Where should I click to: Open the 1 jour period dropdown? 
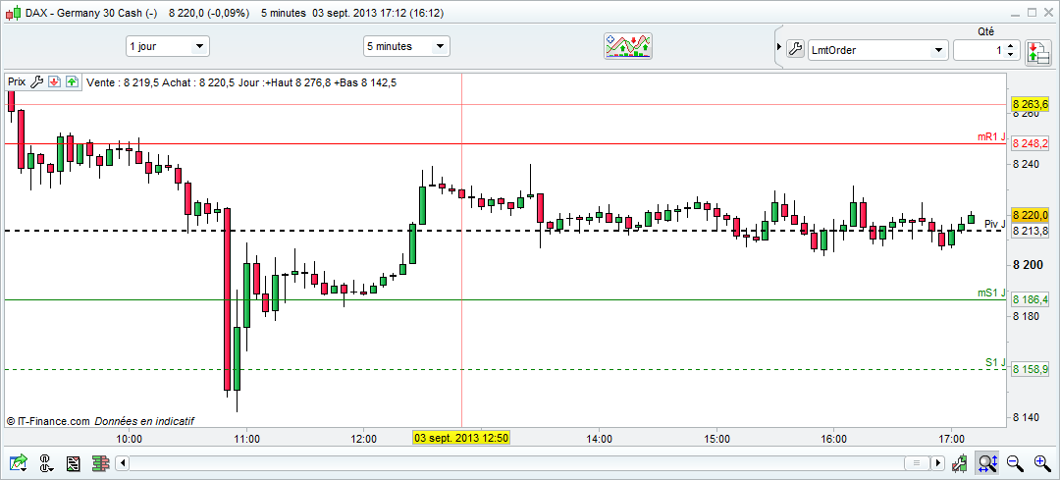coord(168,46)
